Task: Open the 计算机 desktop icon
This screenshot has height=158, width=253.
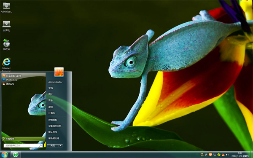Action: click(6, 26)
